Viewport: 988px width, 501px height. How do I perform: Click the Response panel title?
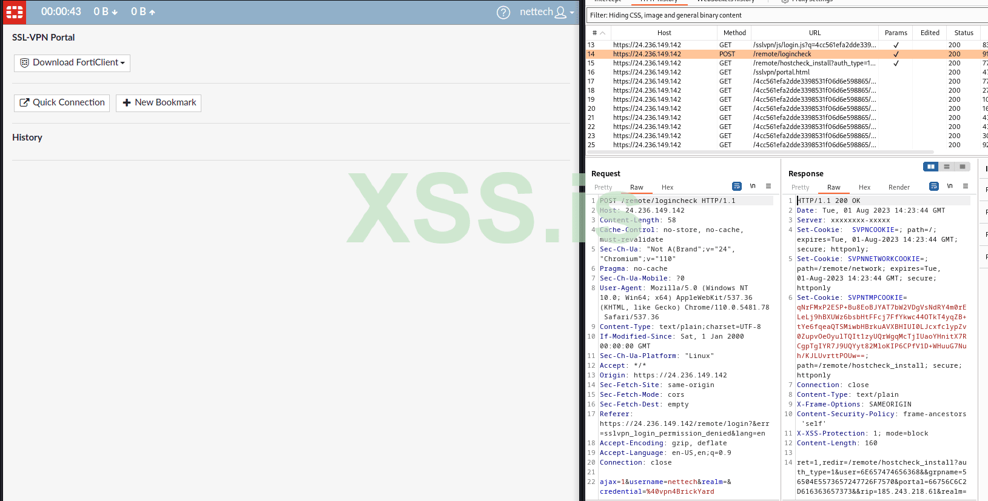point(805,174)
